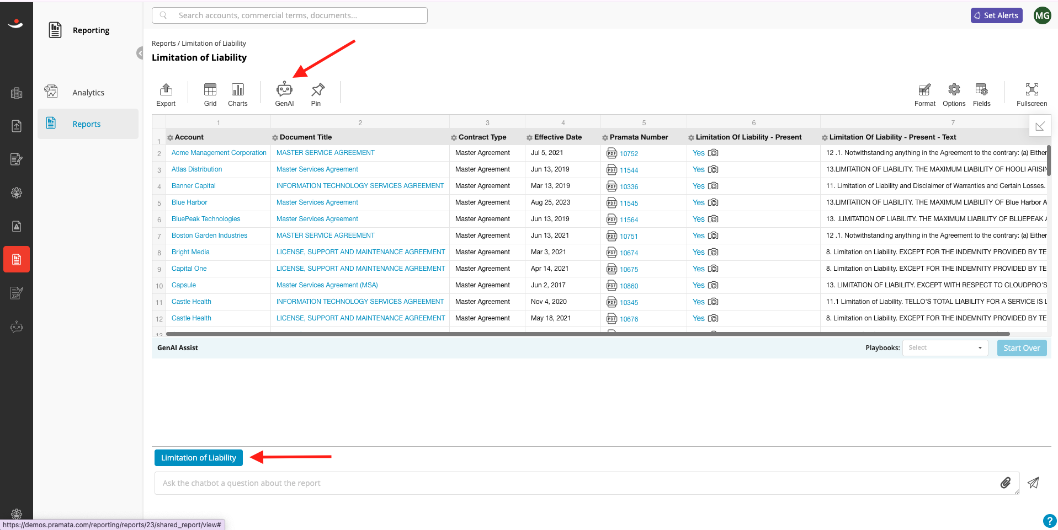This screenshot has height=530, width=1058.
Task: Collapse the Reporting side panel
Action: pyautogui.click(x=140, y=53)
